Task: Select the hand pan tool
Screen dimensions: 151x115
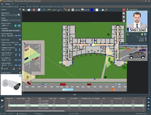Action: point(124,21)
